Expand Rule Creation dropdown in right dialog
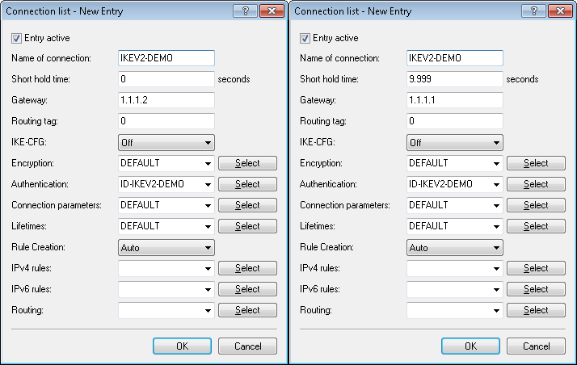577x365 pixels. (495, 247)
